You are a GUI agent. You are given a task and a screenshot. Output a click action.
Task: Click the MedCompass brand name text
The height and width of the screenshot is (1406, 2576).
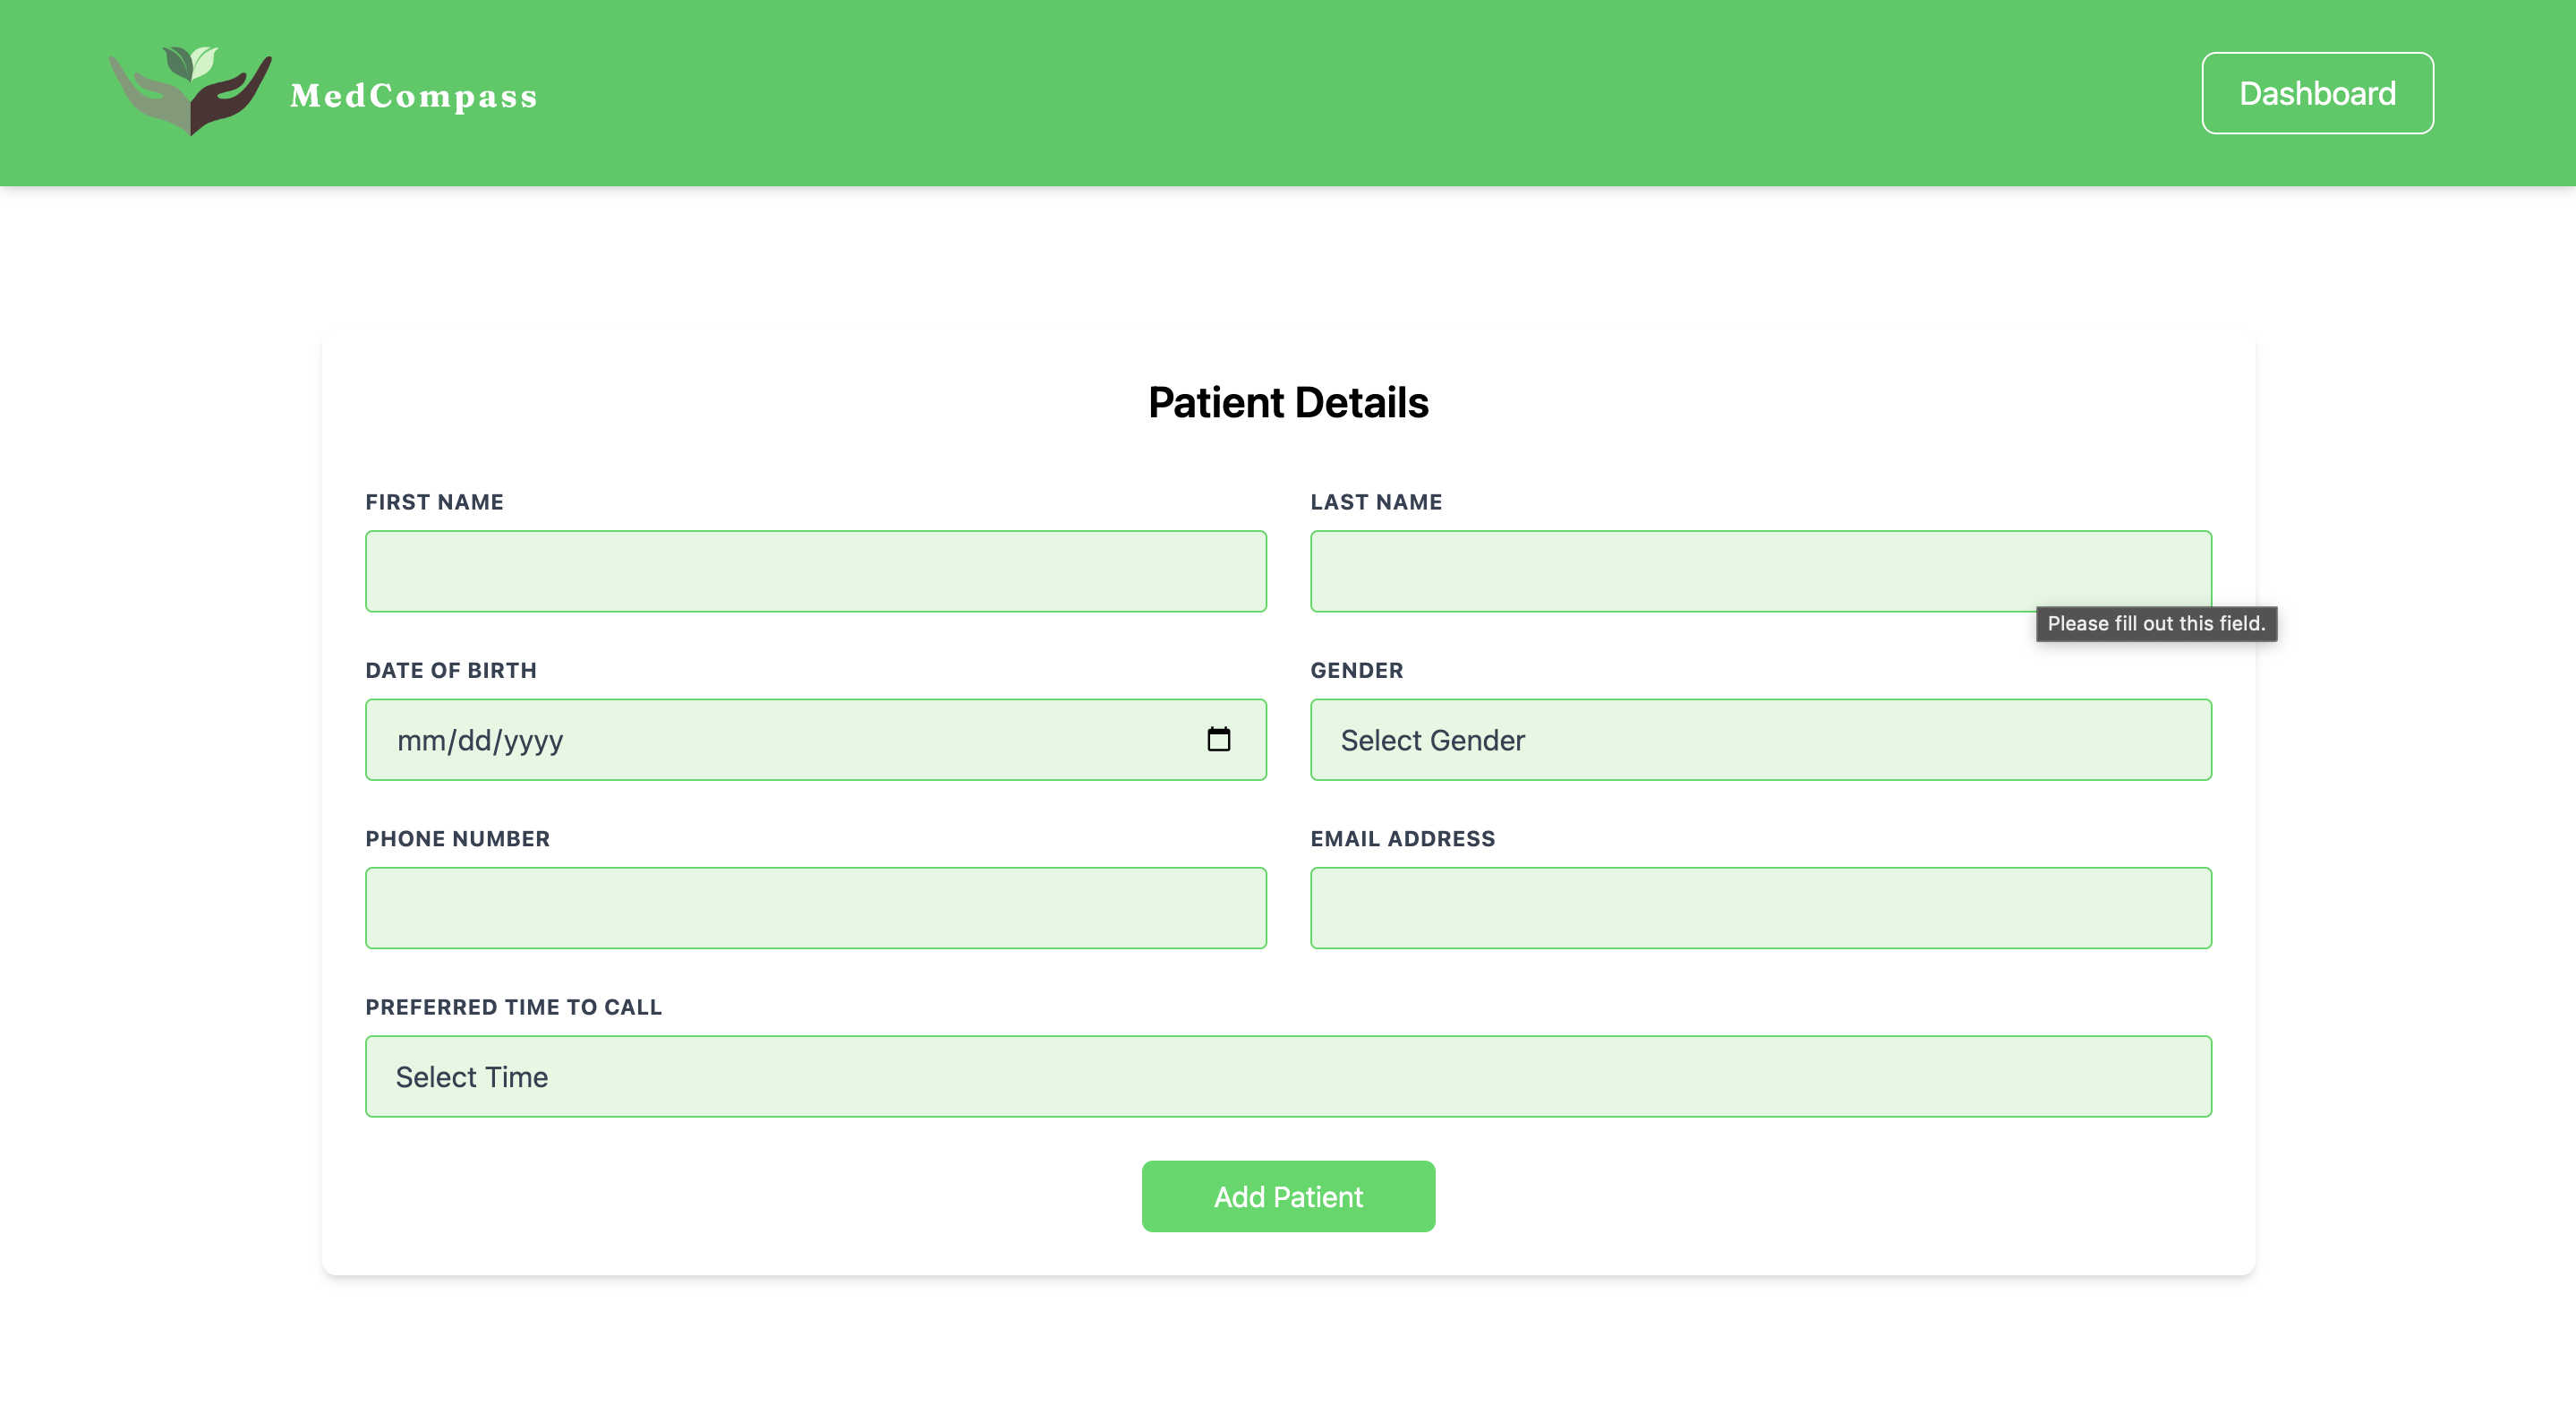pyautogui.click(x=414, y=96)
